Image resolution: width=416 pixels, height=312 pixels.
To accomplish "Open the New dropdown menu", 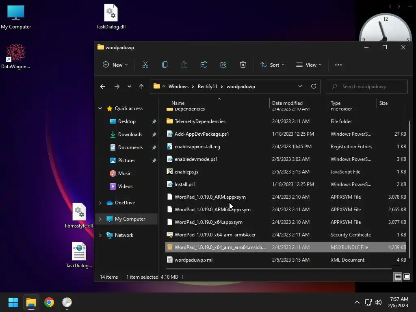I will point(115,65).
